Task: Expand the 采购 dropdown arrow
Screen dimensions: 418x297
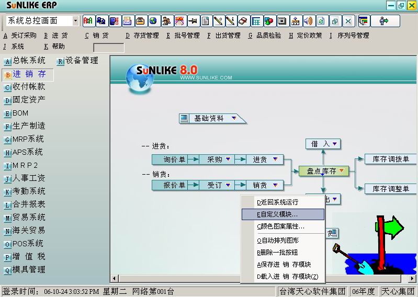Action: coord(228,159)
